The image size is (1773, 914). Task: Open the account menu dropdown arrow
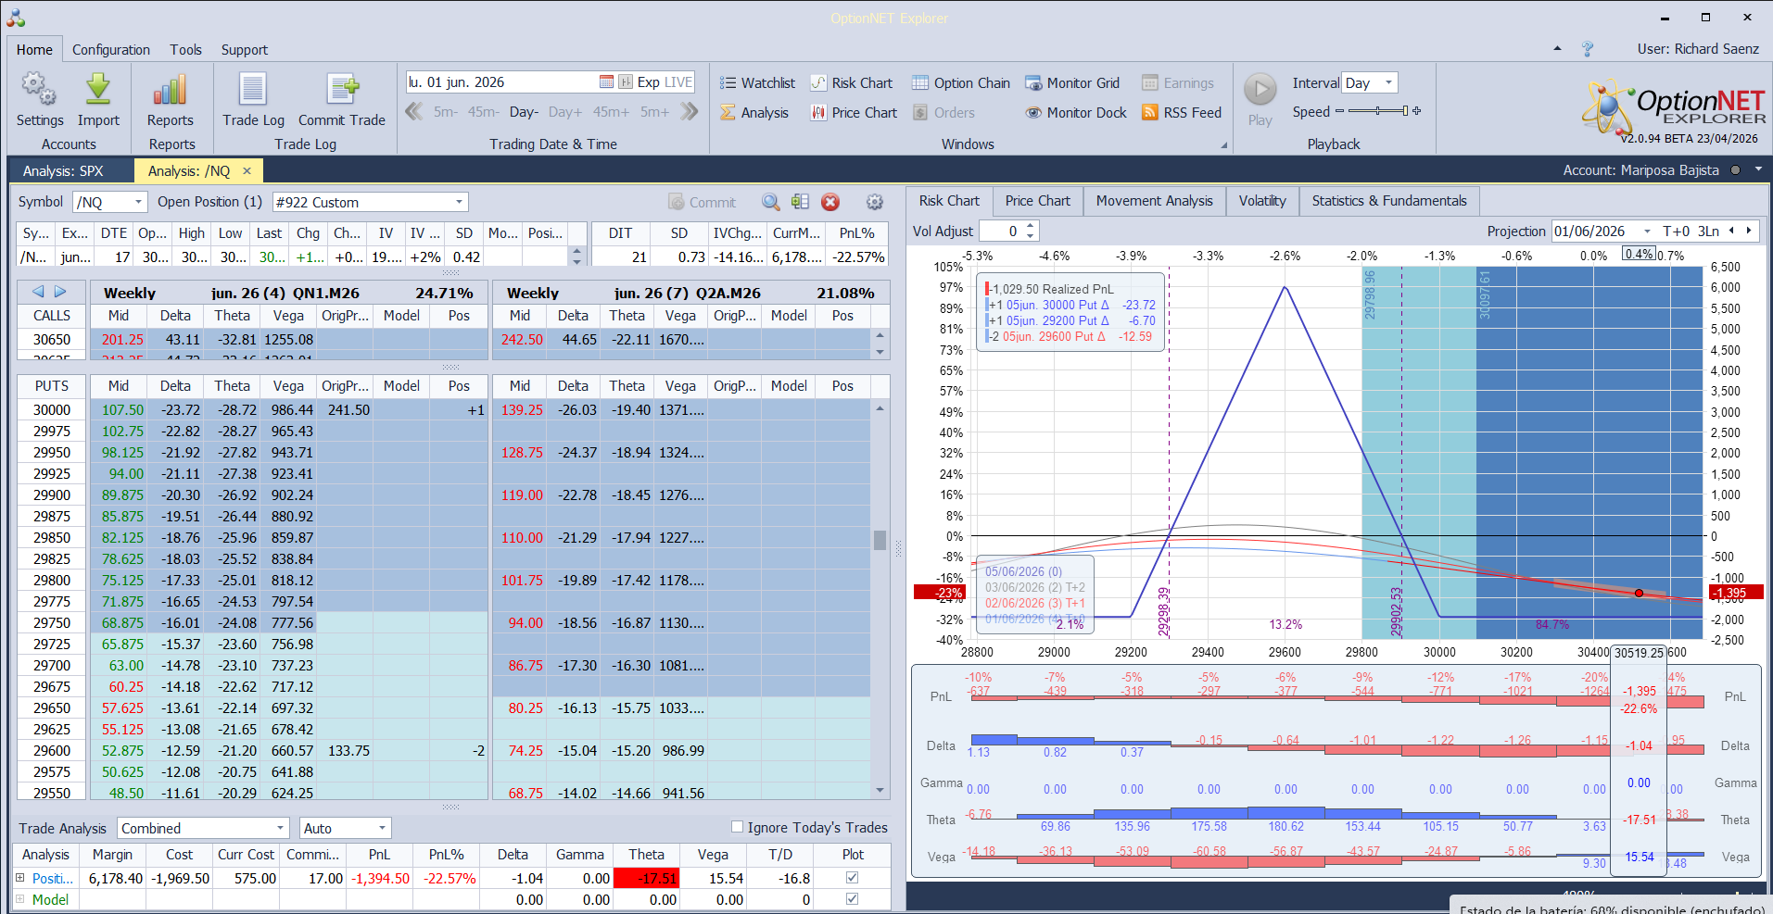click(1758, 170)
